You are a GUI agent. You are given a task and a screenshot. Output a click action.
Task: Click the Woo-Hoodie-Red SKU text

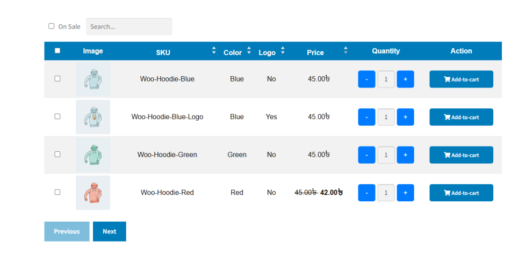tap(167, 193)
